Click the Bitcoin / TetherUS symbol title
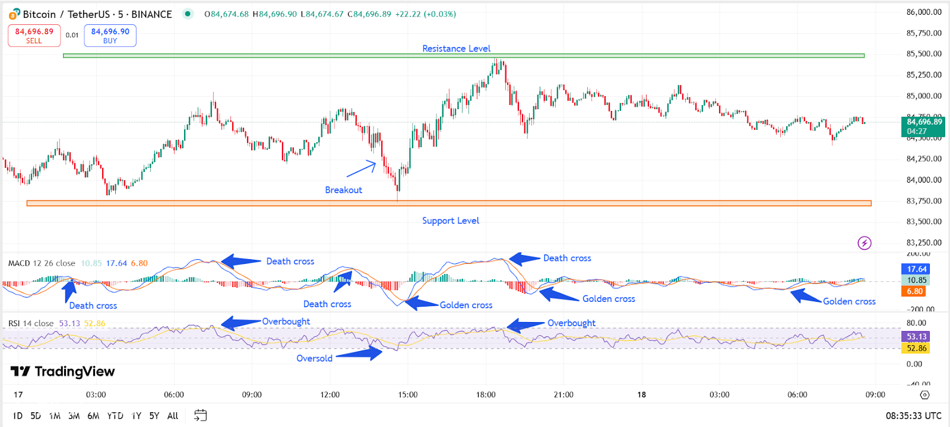Image resolution: width=950 pixels, height=427 pixels. click(97, 14)
